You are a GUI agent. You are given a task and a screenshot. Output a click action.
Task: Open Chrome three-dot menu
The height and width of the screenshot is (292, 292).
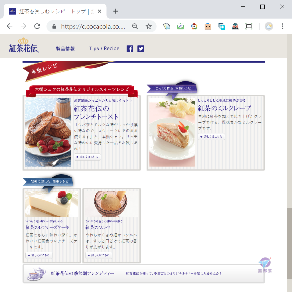click(x=283, y=26)
